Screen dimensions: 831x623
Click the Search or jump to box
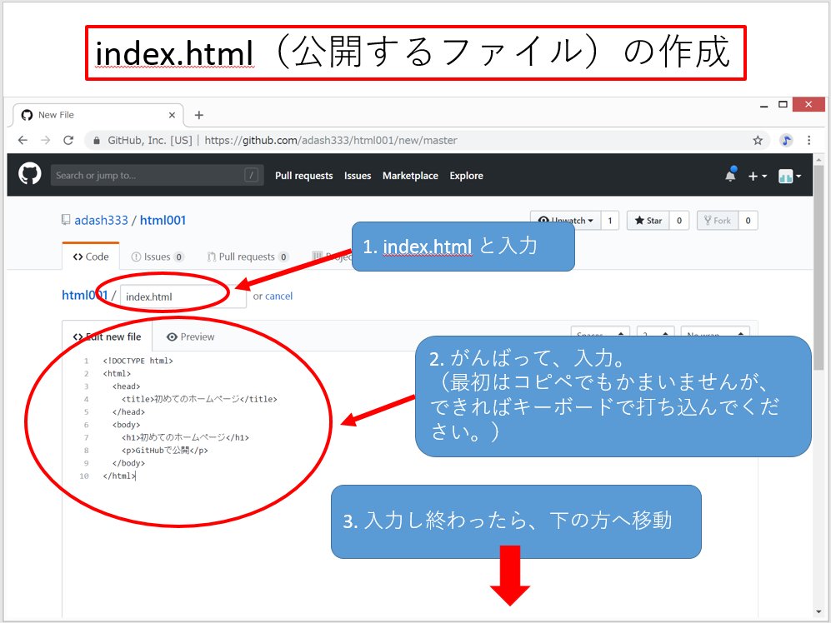coord(146,176)
